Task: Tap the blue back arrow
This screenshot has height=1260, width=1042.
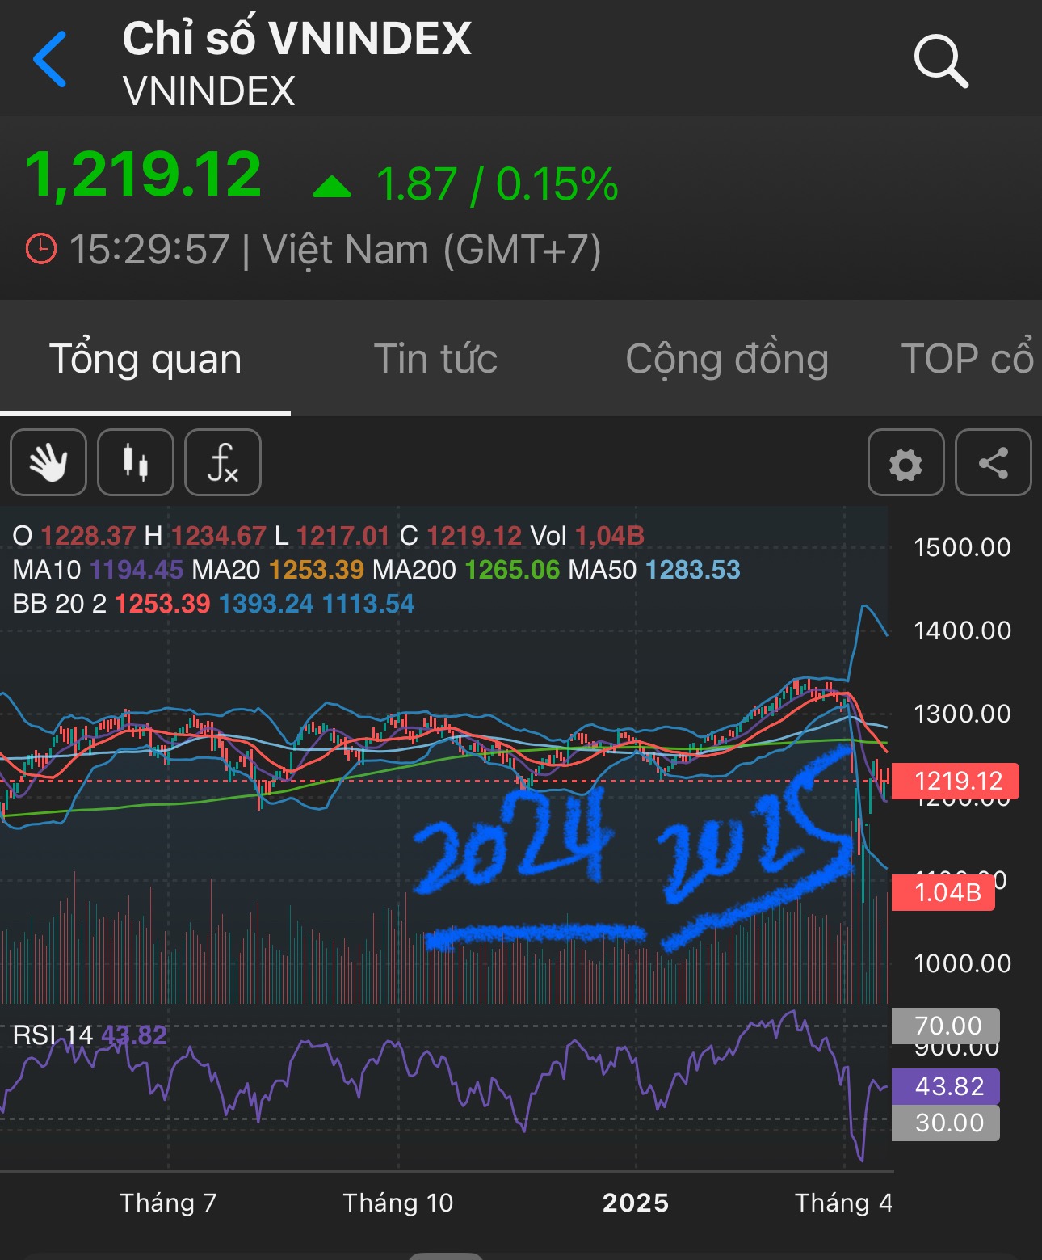Action: pyautogui.click(x=49, y=59)
